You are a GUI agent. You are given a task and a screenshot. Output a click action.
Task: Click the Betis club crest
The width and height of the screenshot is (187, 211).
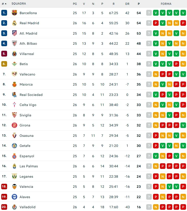(x=14, y=64)
